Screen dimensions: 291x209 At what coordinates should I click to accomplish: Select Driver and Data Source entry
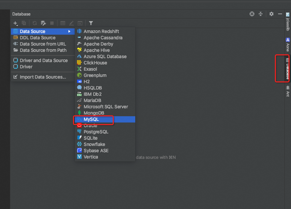tap(43, 61)
